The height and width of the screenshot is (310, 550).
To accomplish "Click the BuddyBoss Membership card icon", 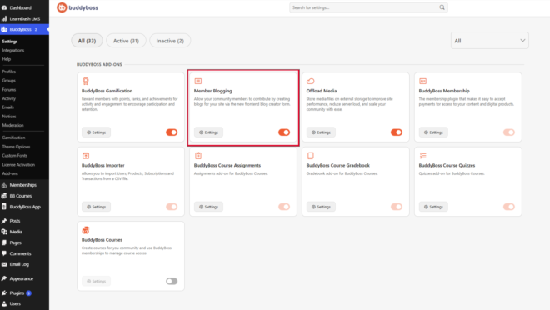I will (423, 82).
